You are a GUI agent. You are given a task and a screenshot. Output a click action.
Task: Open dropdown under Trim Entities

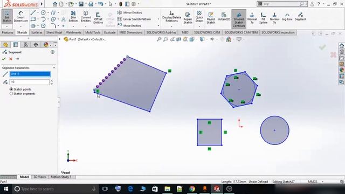point(73,26)
